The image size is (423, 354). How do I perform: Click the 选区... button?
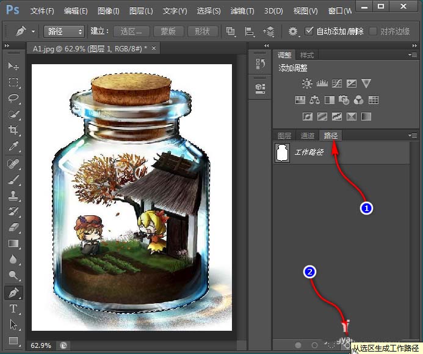coord(131,31)
